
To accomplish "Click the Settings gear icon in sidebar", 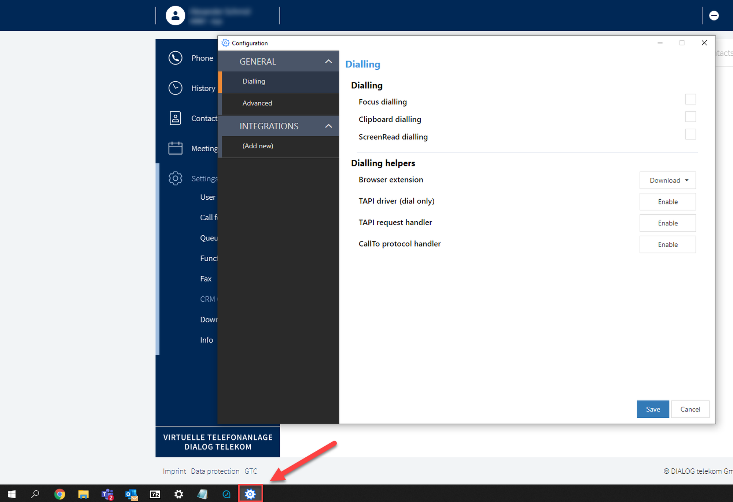I will coord(175,178).
